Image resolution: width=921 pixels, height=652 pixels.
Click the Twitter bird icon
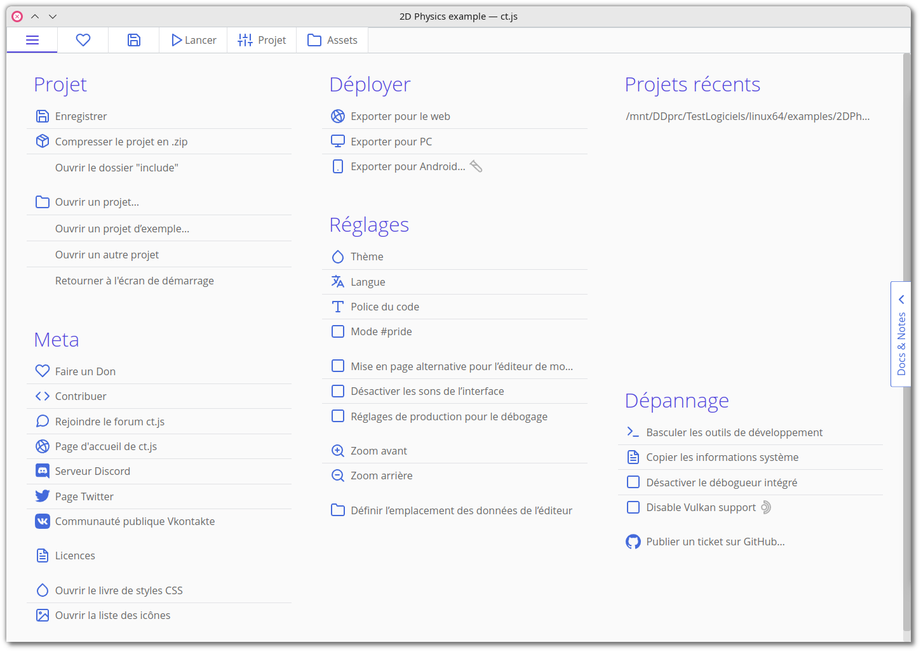point(43,496)
